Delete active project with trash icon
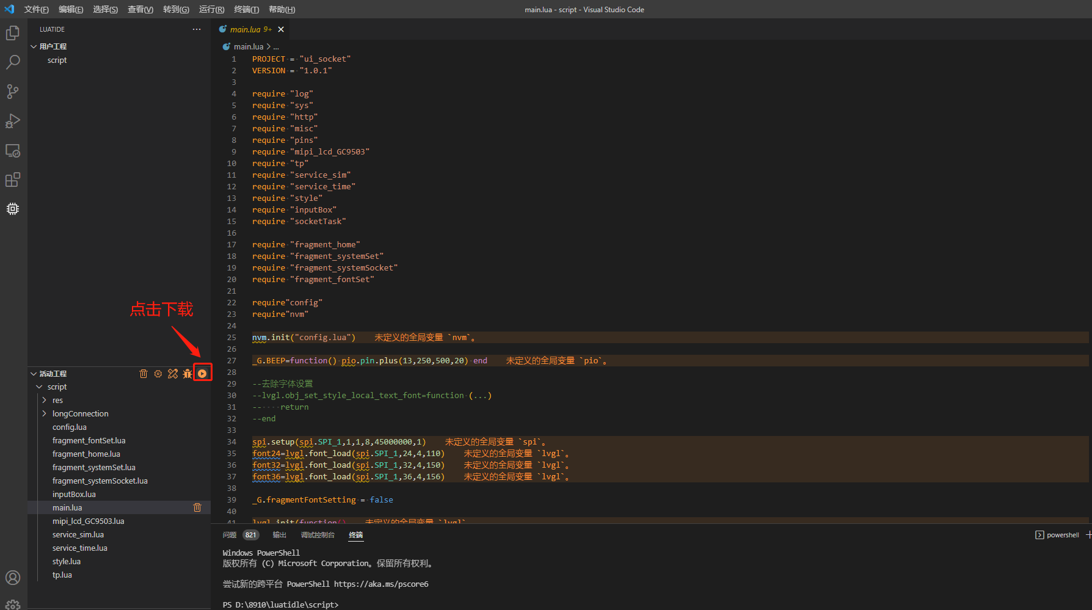Image resolution: width=1092 pixels, height=610 pixels. [144, 373]
